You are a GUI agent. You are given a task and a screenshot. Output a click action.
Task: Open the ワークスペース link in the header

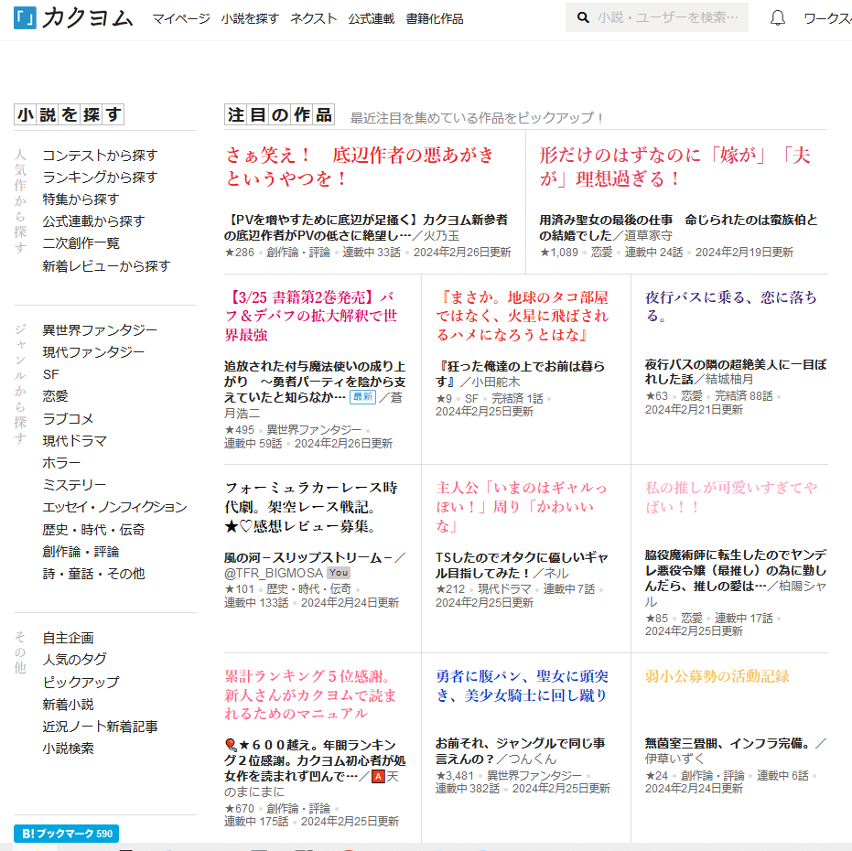827,18
